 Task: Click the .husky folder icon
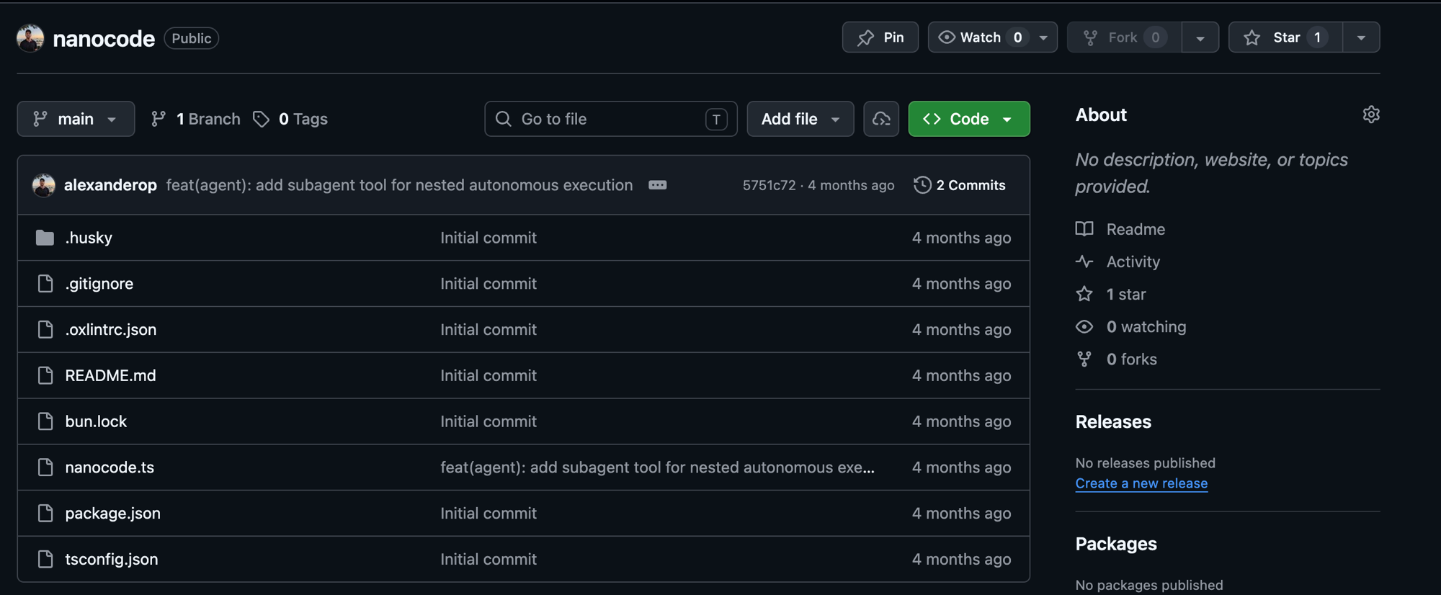tap(45, 238)
